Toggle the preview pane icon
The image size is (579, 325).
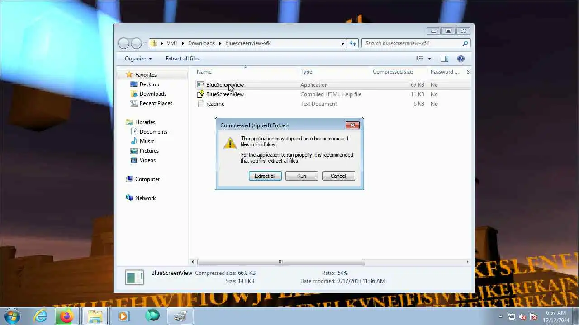(445, 59)
